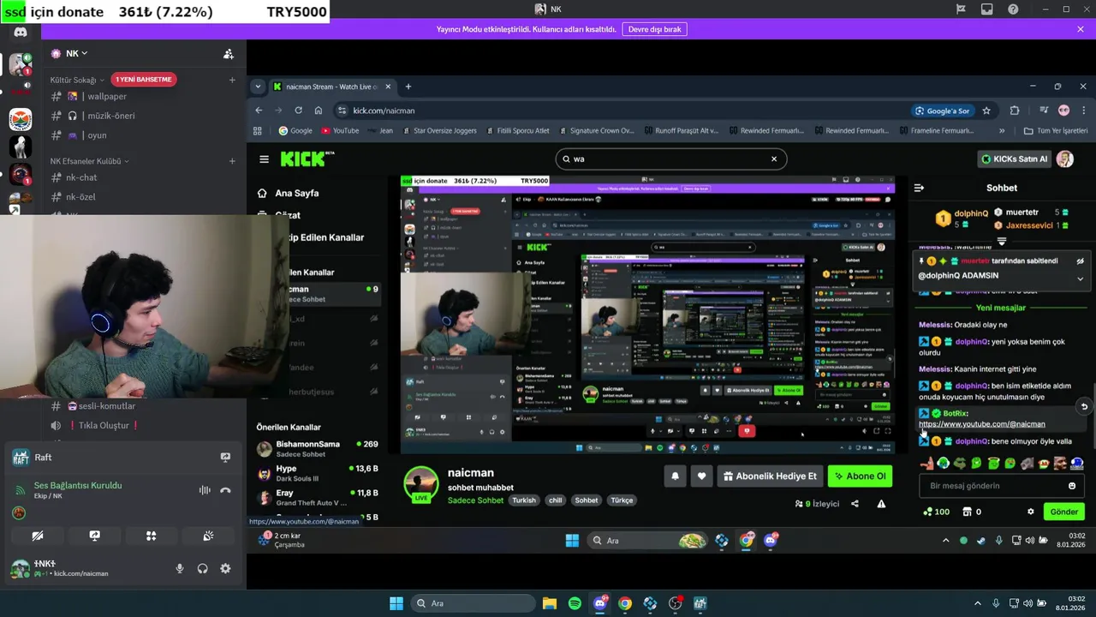The height and width of the screenshot is (617, 1096).
Task: Expand the pinned message chevron
Action: (x=1080, y=279)
